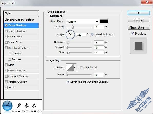Click the Cancel button
The image size is (153, 114).
click(139, 20)
